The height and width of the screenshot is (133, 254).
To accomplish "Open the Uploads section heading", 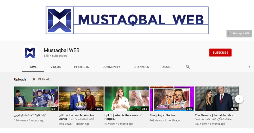I will pyautogui.click(x=20, y=79).
